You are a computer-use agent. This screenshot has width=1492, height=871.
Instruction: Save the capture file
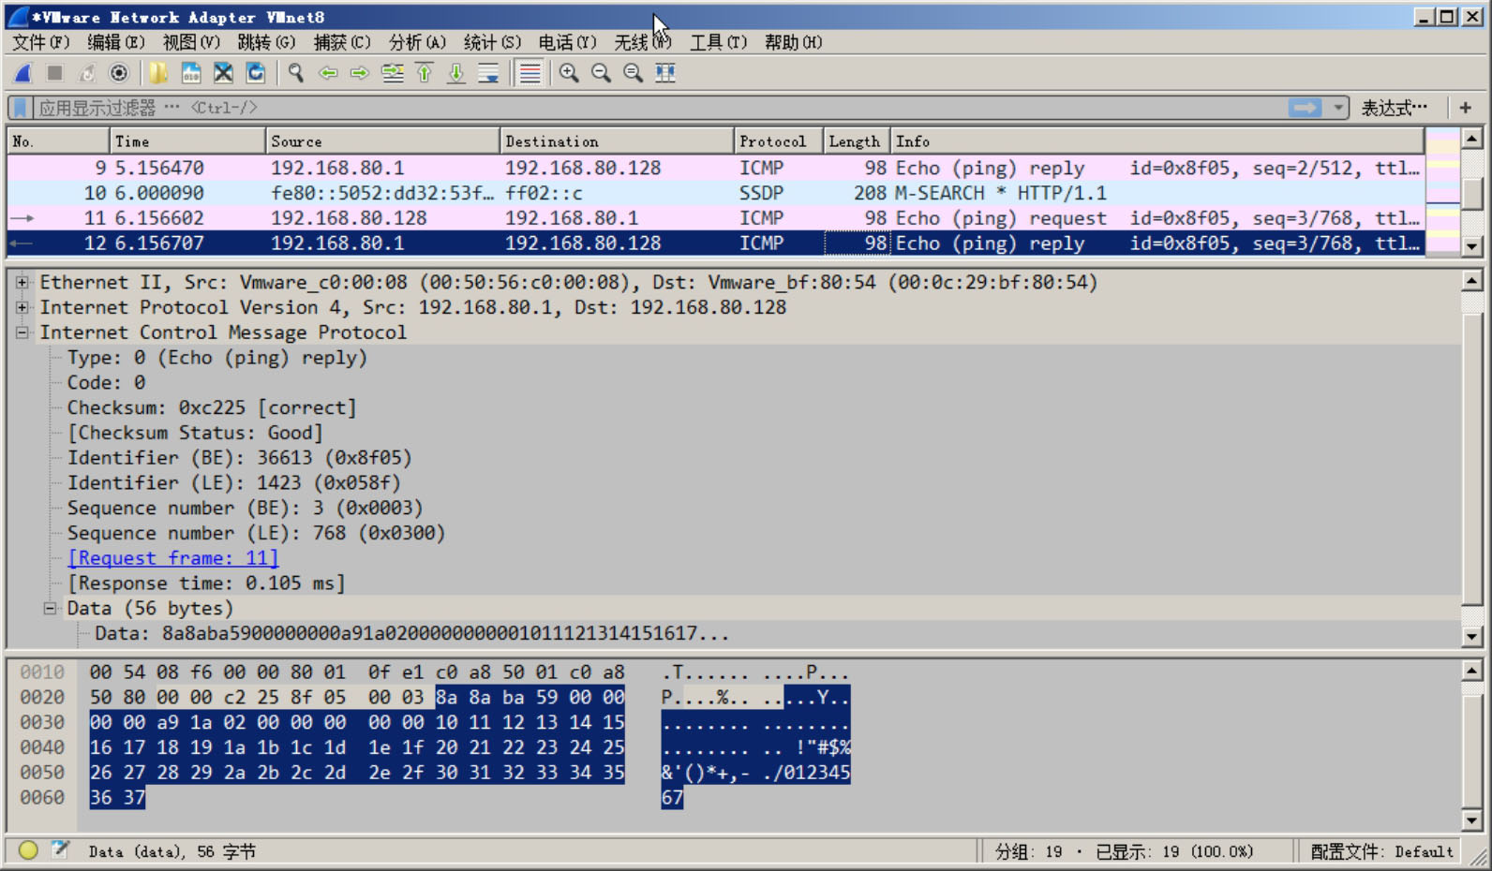click(x=191, y=73)
